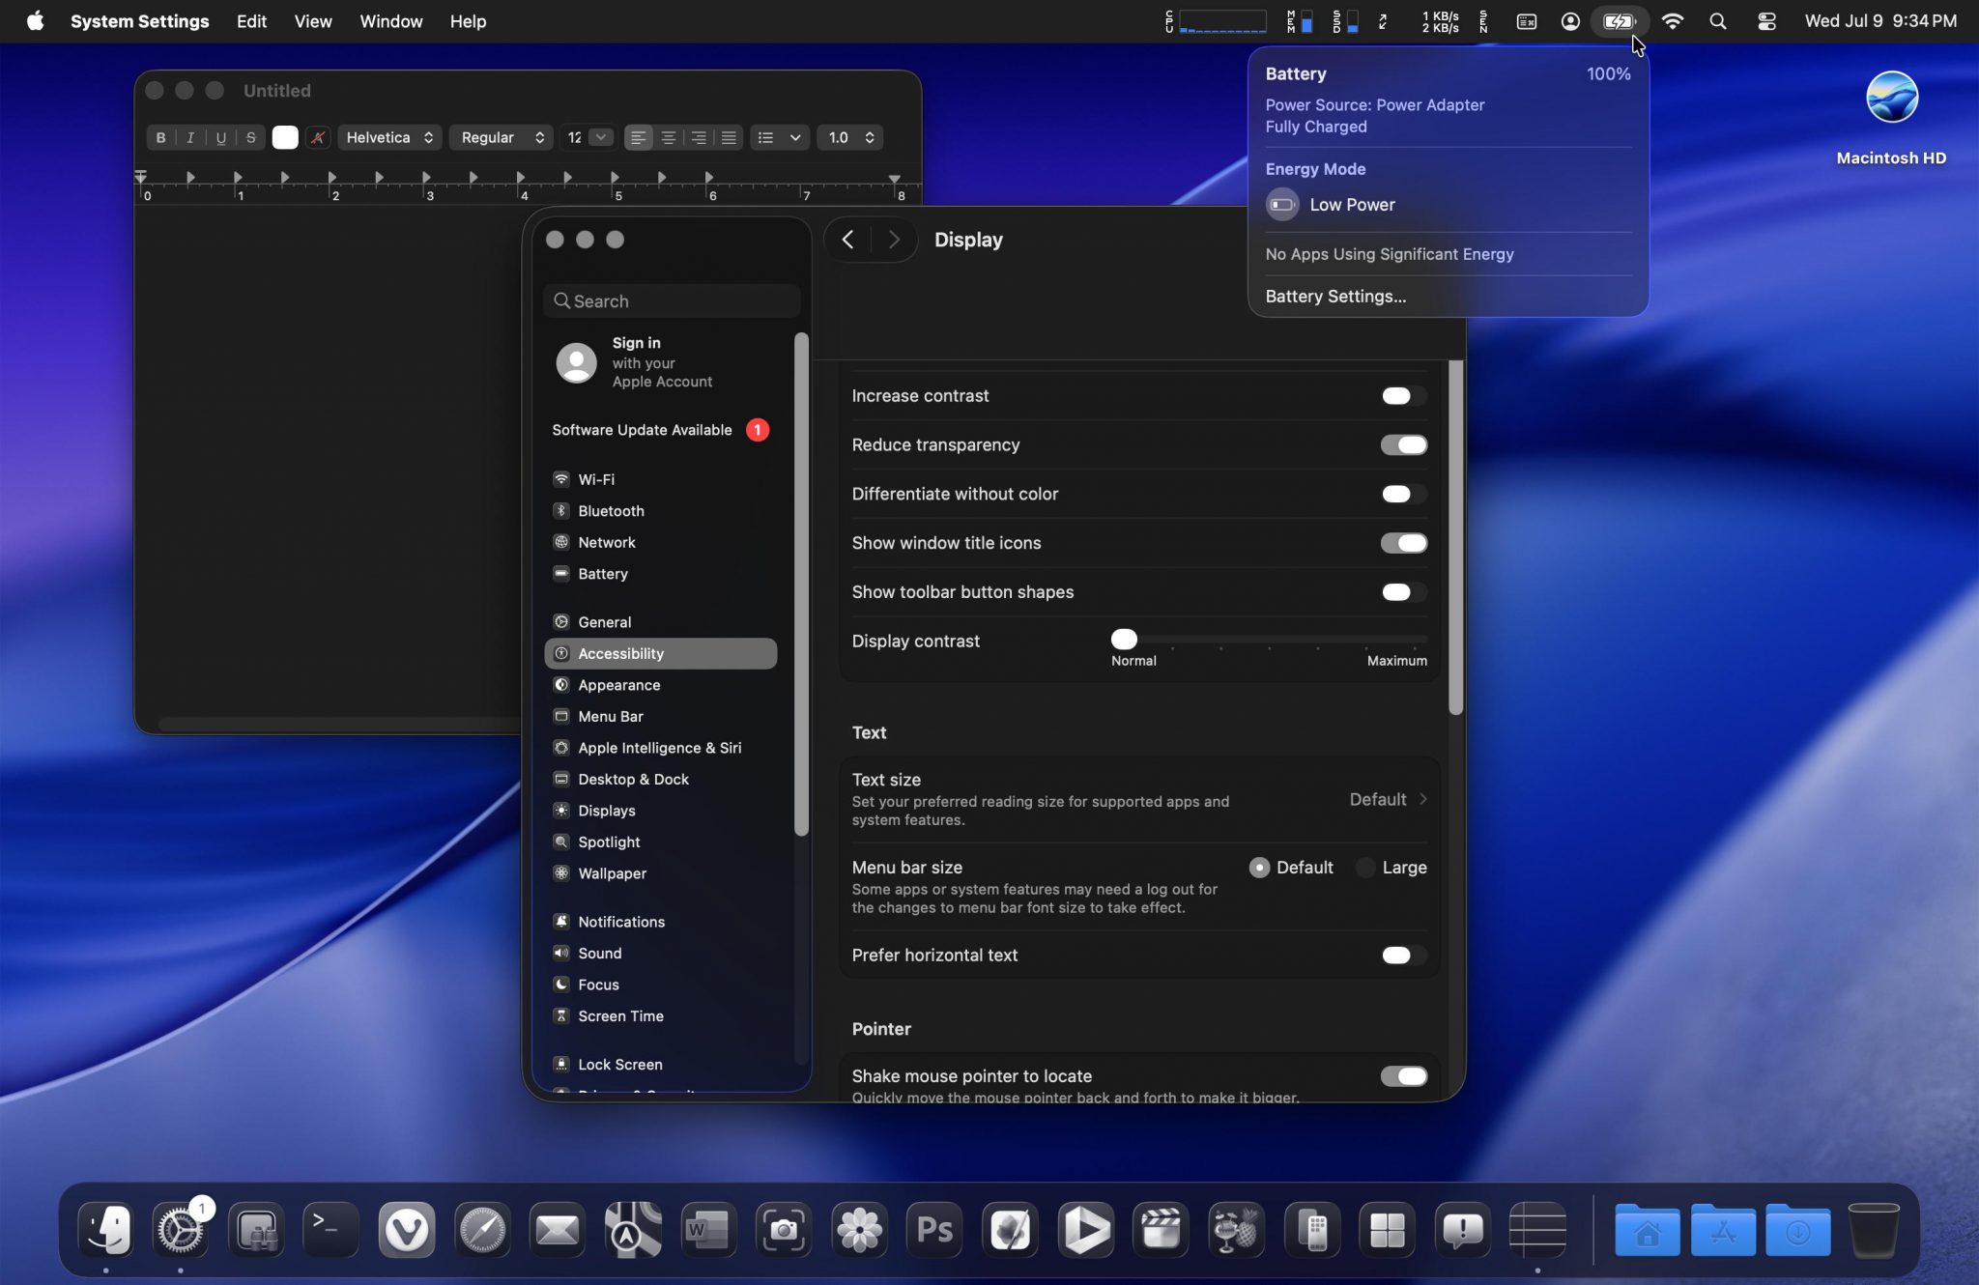The image size is (1979, 1285).
Task: Open the Regular typeface style dropdown
Action: pyautogui.click(x=502, y=137)
